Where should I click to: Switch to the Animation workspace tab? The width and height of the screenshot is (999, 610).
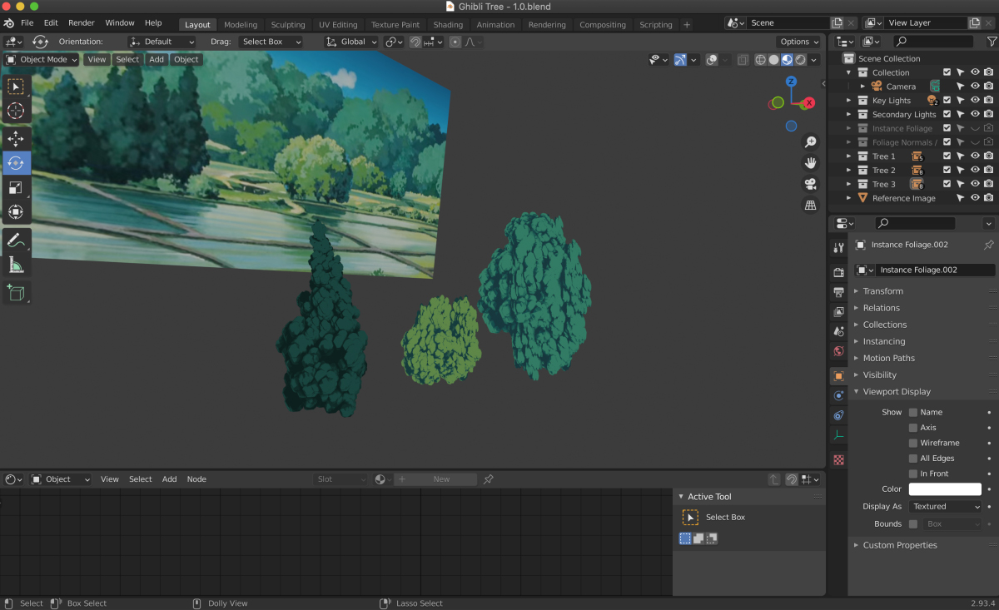coord(496,25)
